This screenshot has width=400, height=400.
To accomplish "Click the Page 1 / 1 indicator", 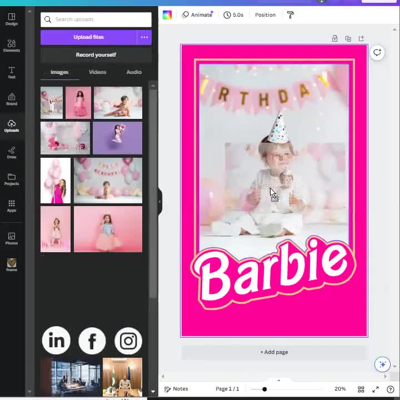I will 227,389.
